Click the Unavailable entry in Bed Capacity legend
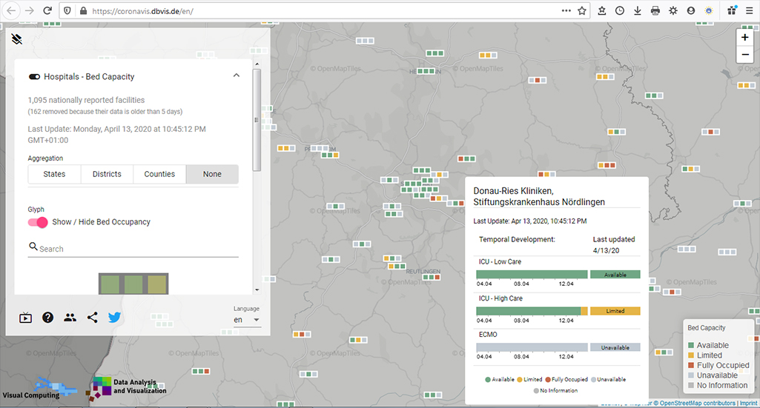This screenshot has width=760, height=408. tap(713, 375)
